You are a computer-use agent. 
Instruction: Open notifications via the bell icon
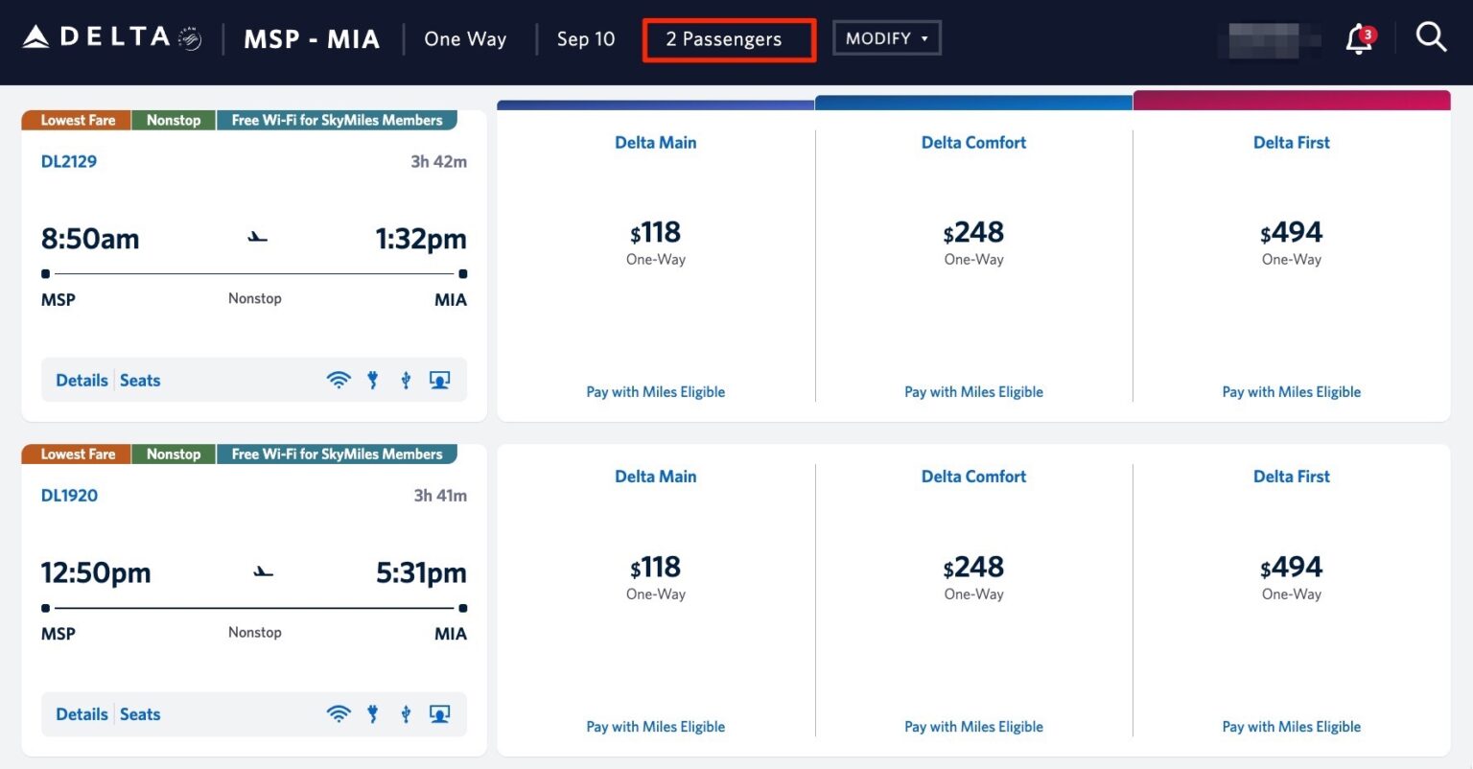(1359, 38)
